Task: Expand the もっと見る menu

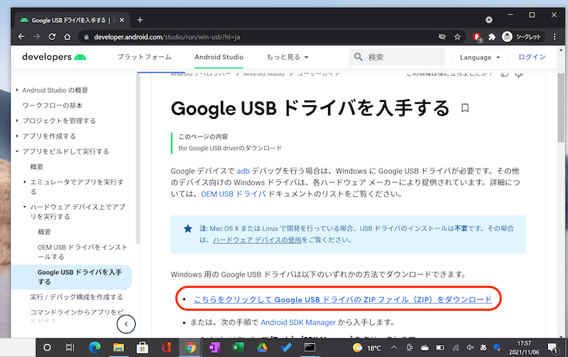Action: 288,57
